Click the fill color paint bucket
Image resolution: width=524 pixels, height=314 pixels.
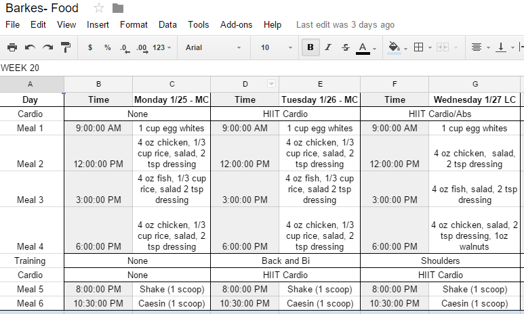pyautogui.click(x=394, y=48)
